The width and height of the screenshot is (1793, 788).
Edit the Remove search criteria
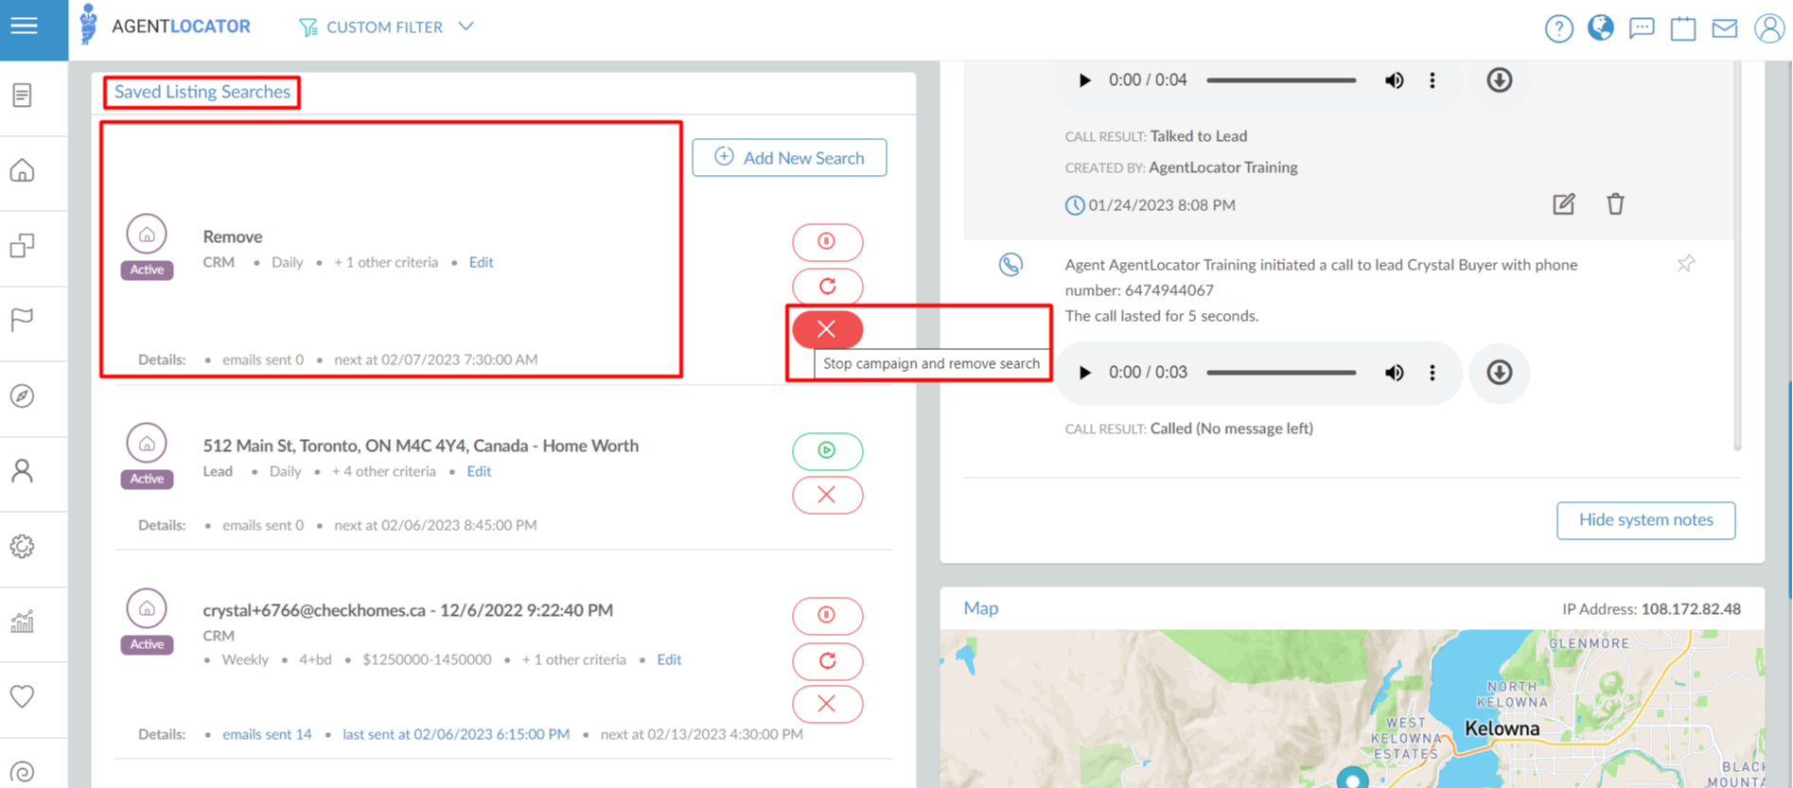tap(481, 262)
